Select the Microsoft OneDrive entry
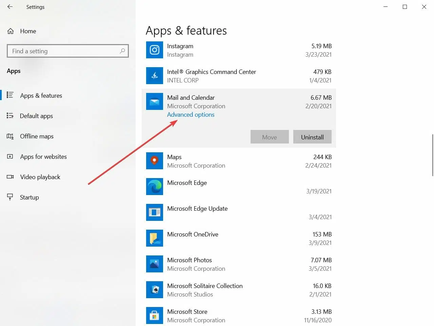This screenshot has width=434, height=326. (239, 238)
